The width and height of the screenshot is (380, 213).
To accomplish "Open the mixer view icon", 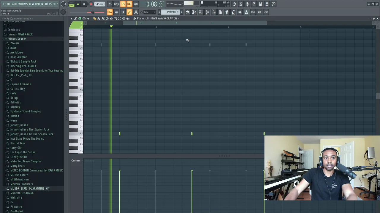I will (207, 12).
